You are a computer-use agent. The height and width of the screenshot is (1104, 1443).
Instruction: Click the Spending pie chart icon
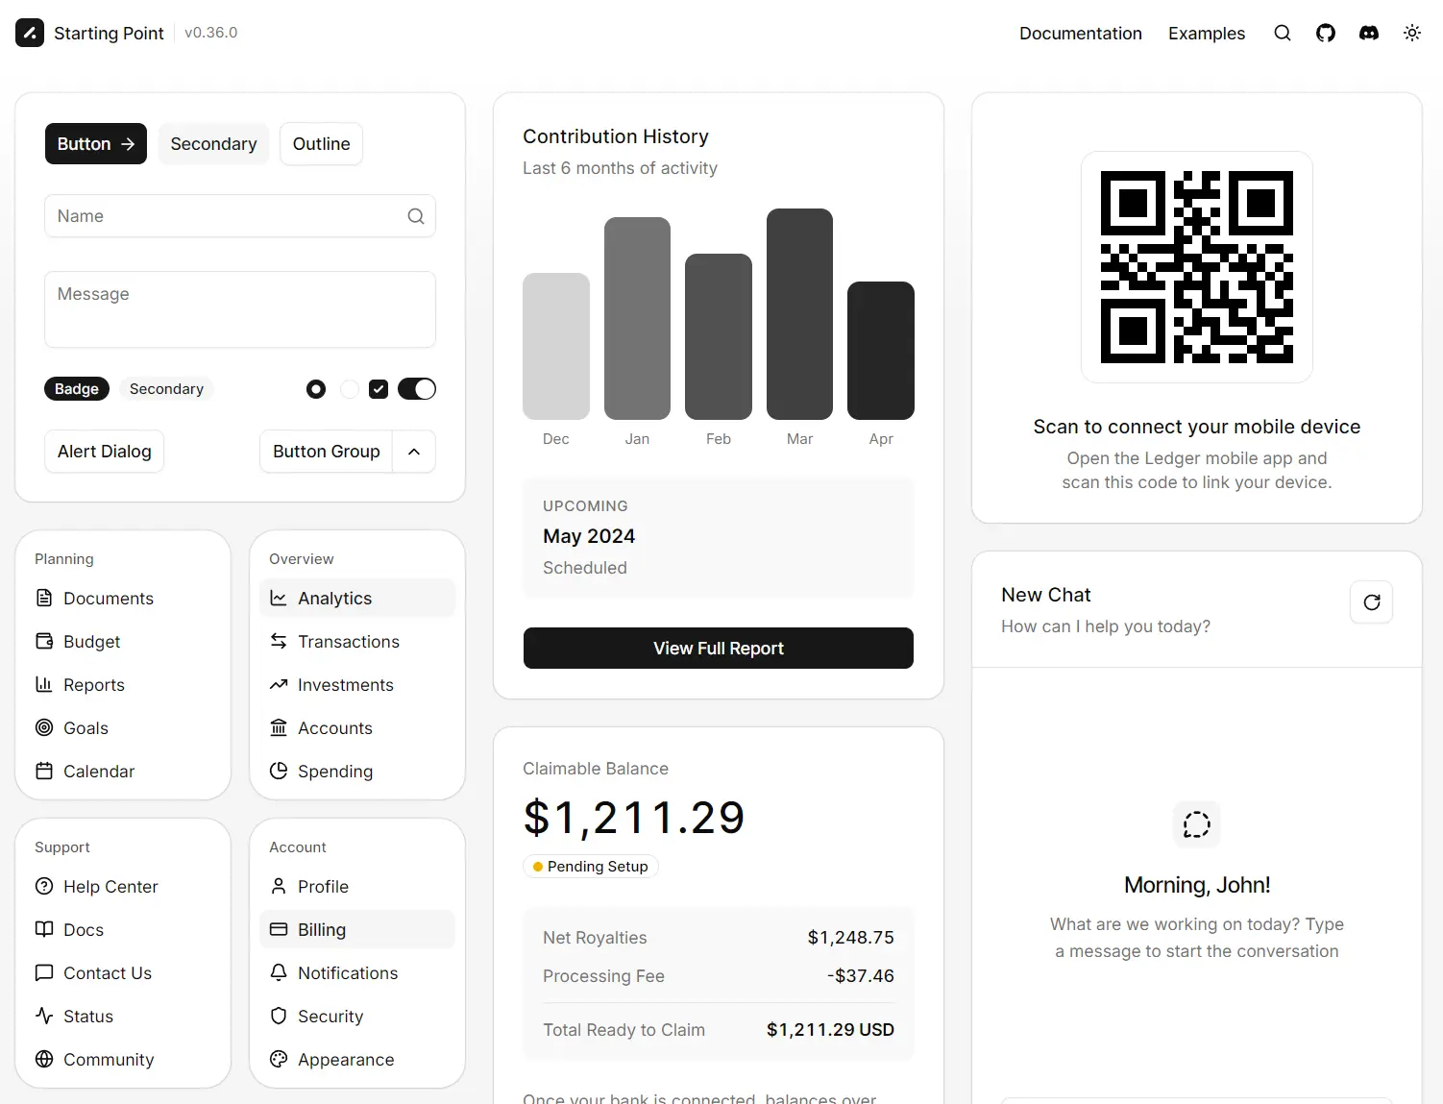click(279, 771)
